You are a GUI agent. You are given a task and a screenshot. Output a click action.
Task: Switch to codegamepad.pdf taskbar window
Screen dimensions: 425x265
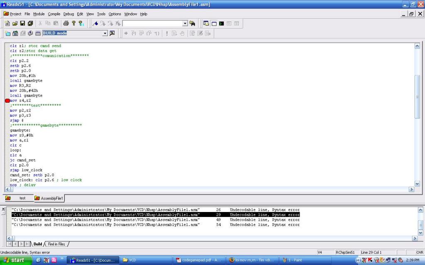tap(199, 260)
